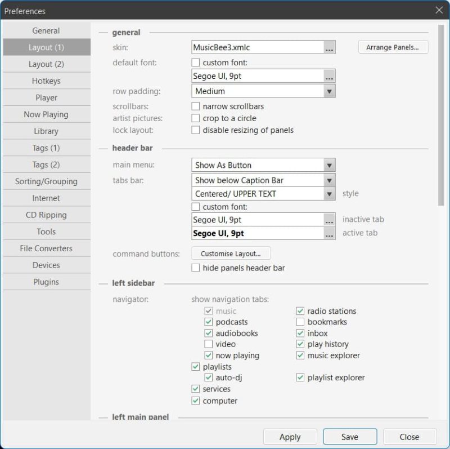Enable crop to a circle option
Image resolution: width=450 pixels, height=449 pixels.
pyautogui.click(x=195, y=118)
